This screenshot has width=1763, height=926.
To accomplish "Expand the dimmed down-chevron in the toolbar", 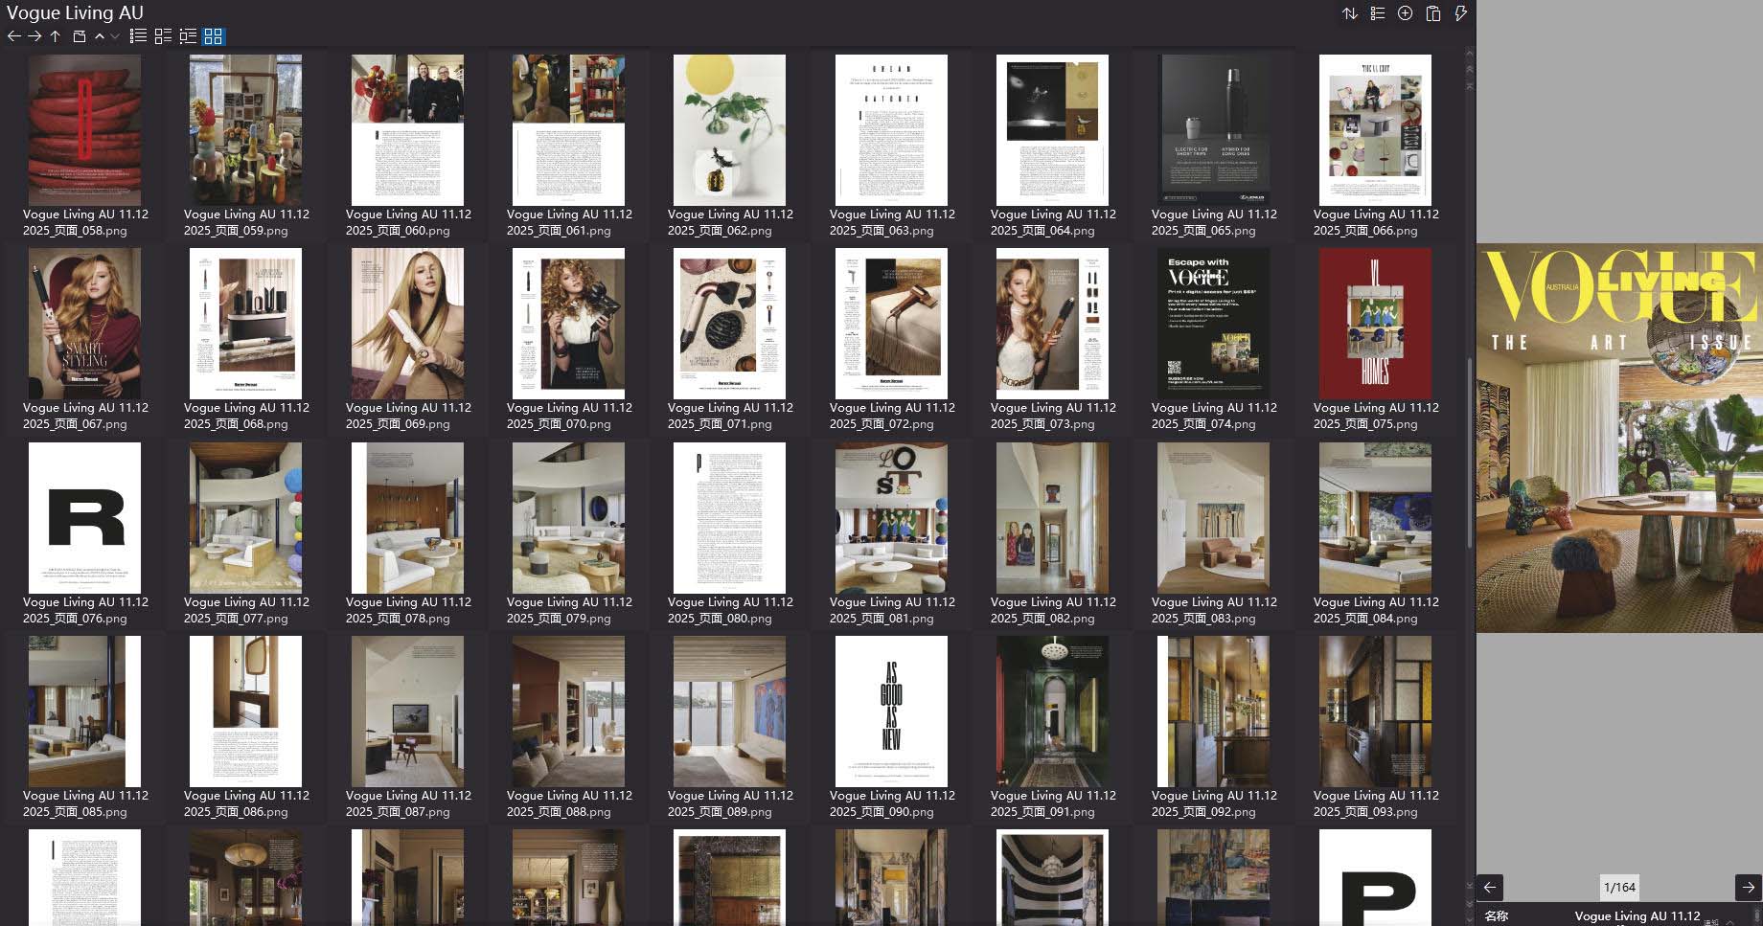I will tap(114, 36).
